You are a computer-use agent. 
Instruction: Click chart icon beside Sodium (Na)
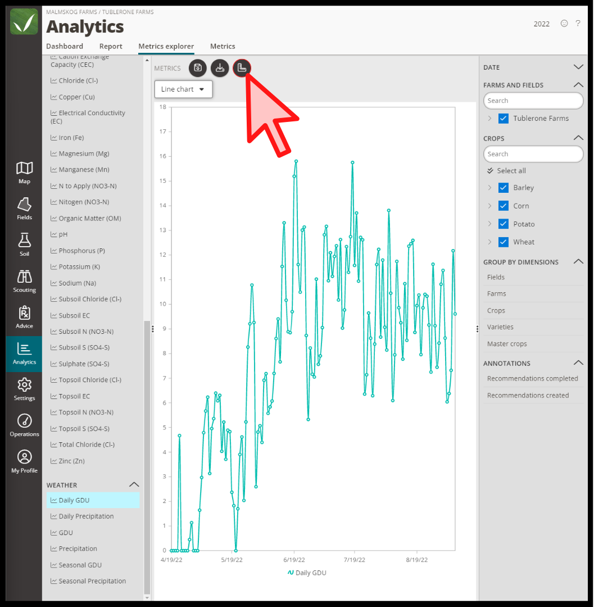(54, 283)
